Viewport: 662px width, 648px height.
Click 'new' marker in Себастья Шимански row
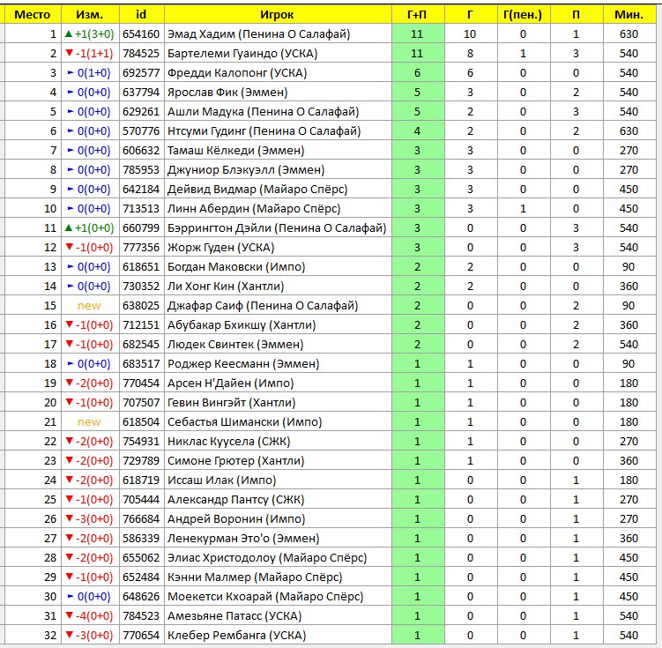point(90,422)
